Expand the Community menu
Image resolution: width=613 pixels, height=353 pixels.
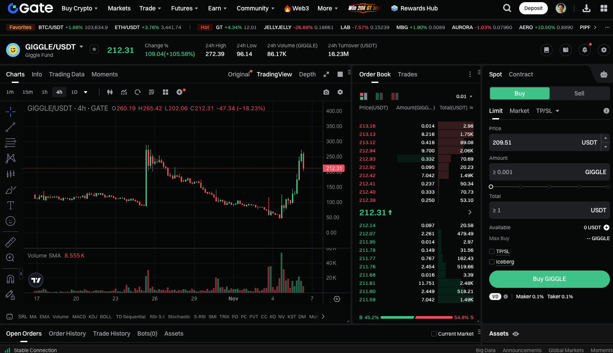pyautogui.click(x=255, y=8)
